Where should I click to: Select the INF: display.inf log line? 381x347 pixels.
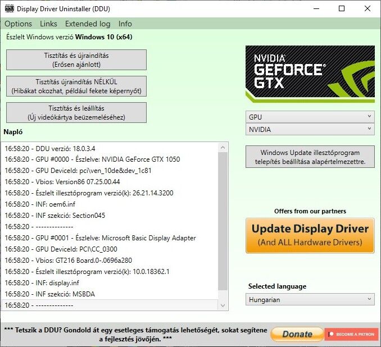[x=110, y=283]
